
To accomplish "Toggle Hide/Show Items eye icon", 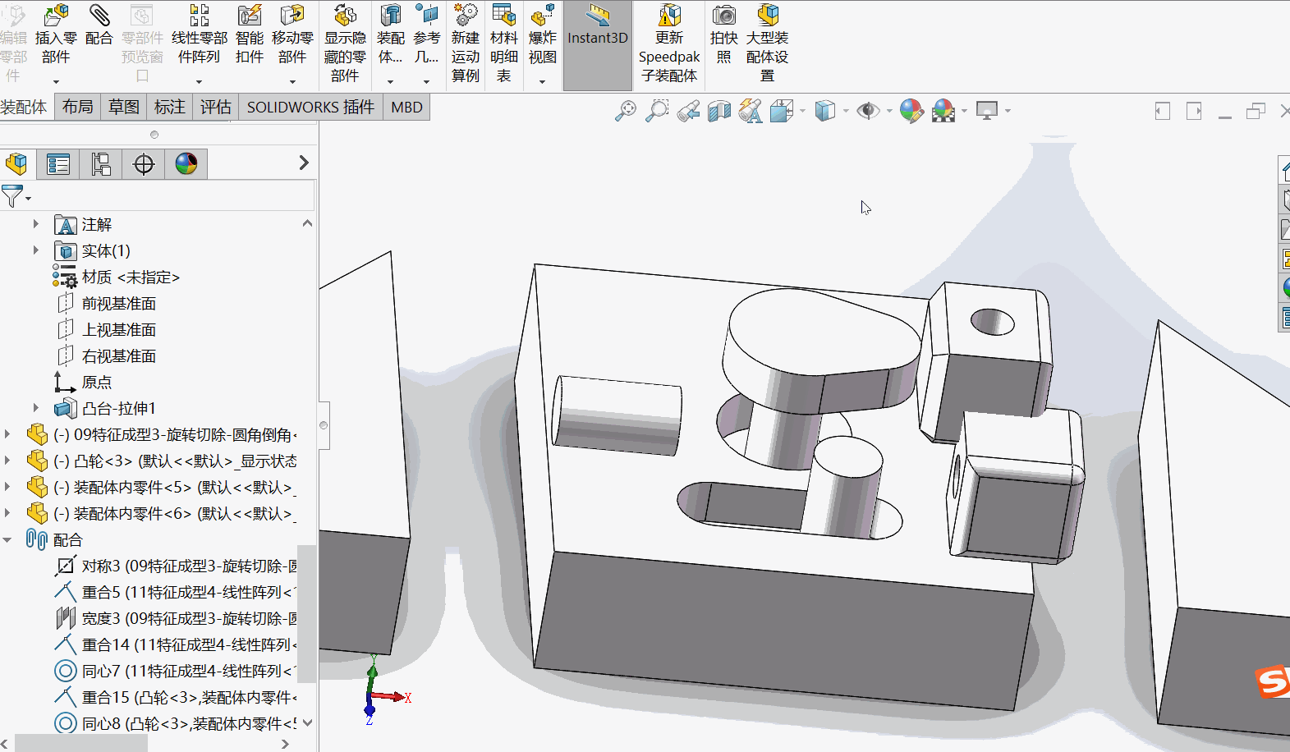I will 868,110.
